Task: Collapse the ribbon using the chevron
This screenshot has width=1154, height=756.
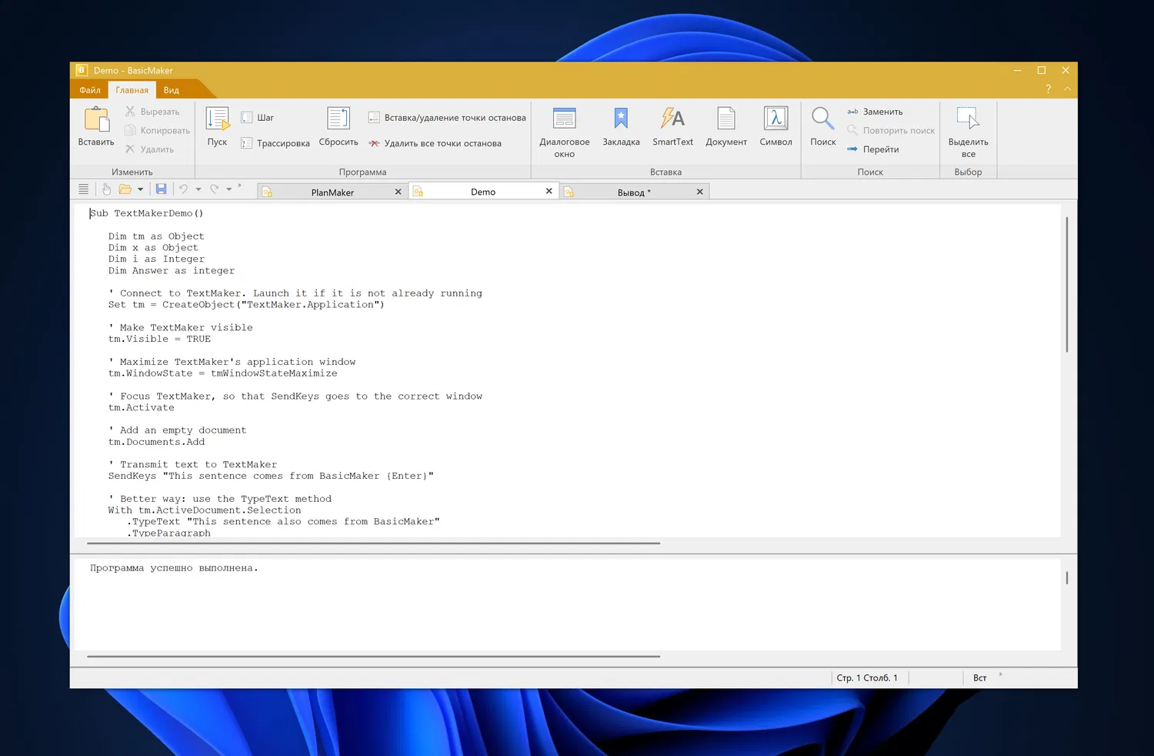Action: pos(1067,89)
